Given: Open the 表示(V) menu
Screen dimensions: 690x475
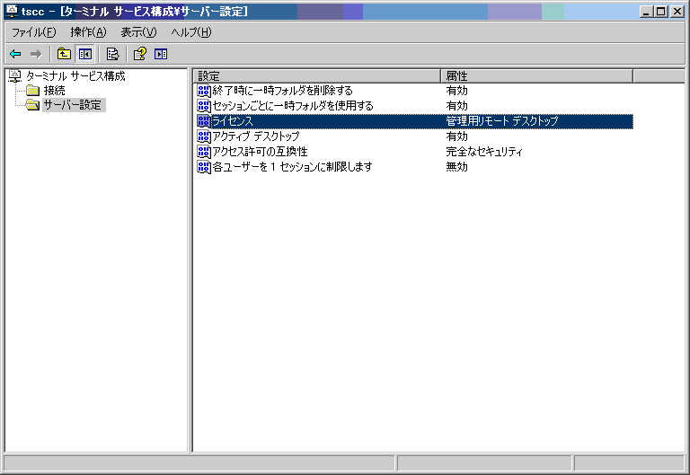Looking at the screenshot, I should [x=138, y=32].
